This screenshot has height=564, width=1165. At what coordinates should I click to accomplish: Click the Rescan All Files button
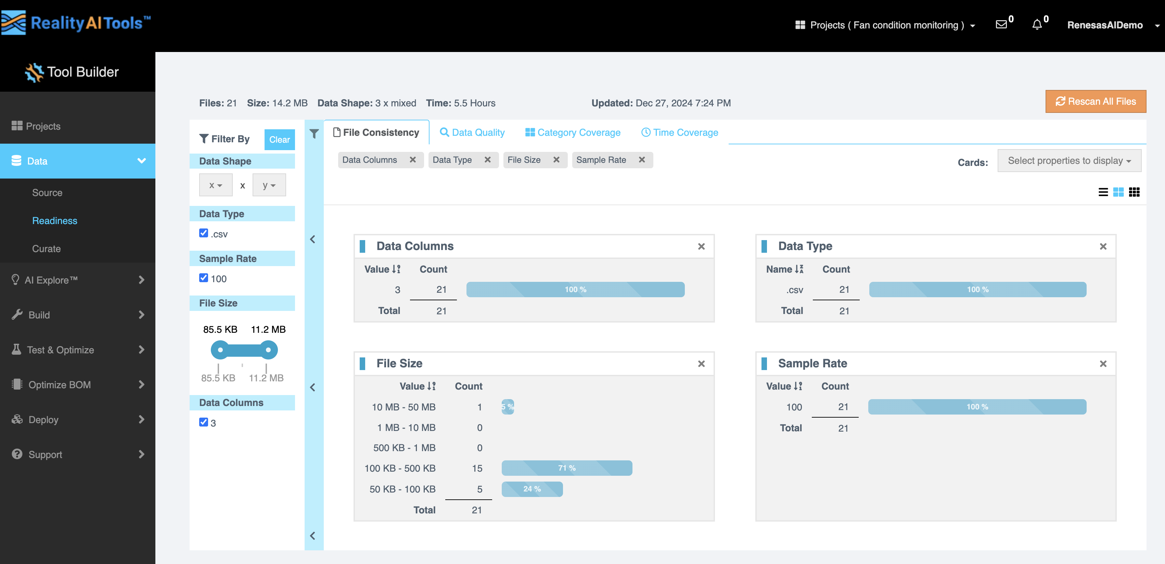coord(1095,101)
